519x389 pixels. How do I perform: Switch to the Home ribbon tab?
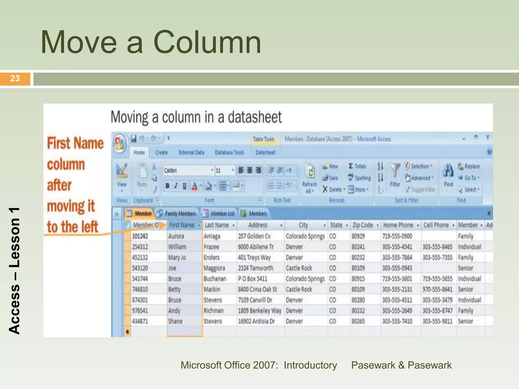[139, 152]
